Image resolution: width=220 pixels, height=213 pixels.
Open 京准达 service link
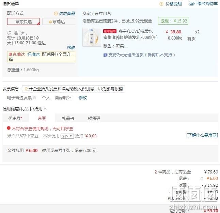click(x=19, y=54)
